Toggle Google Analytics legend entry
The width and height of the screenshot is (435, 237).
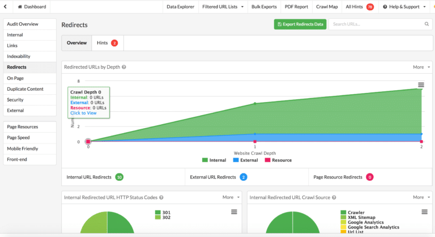(362, 222)
